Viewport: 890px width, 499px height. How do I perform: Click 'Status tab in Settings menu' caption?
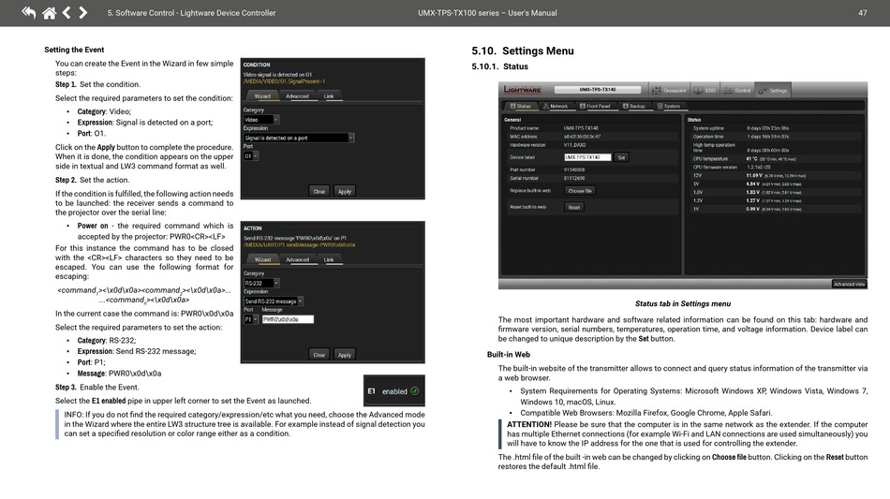tap(683, 303)
